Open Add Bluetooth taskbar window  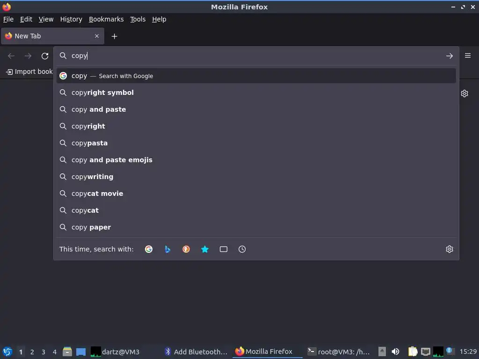(196, 352)
